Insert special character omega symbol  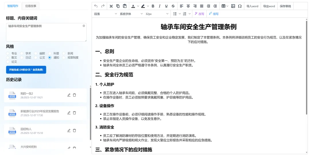tap(240, 6)
